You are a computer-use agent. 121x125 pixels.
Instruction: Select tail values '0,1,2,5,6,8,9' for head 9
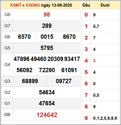click(105, 118)
